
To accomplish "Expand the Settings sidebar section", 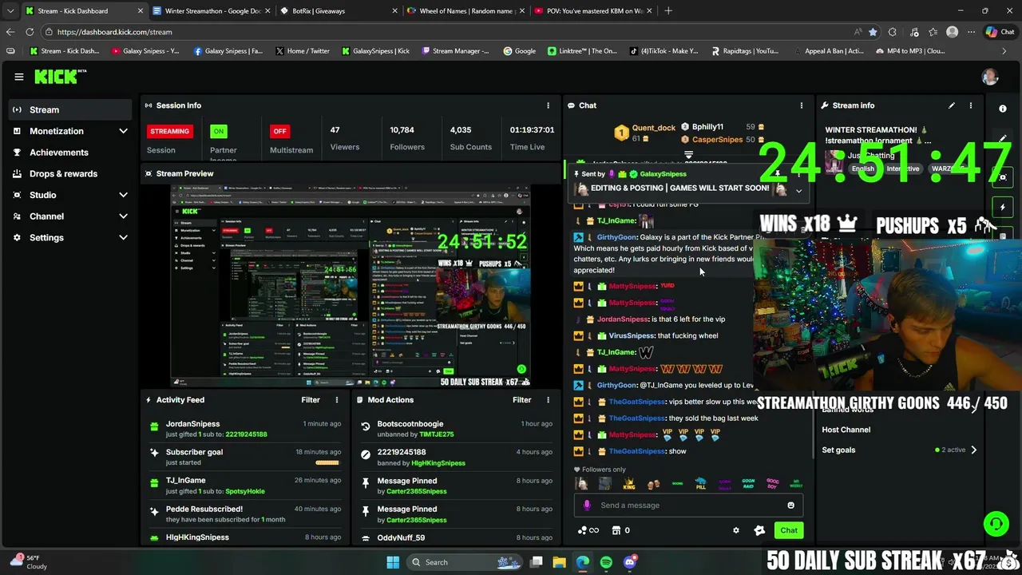I will [x=123, y=237].
